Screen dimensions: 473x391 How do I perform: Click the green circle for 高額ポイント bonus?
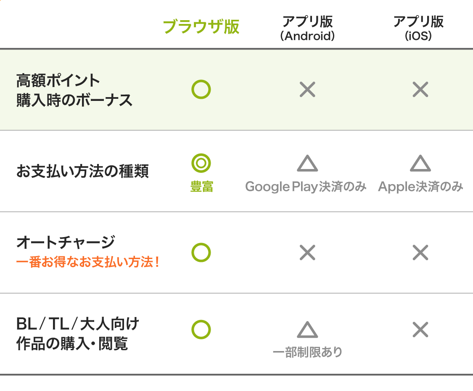(x=201, y=90)
